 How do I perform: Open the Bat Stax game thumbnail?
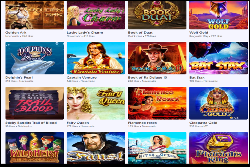219,58
